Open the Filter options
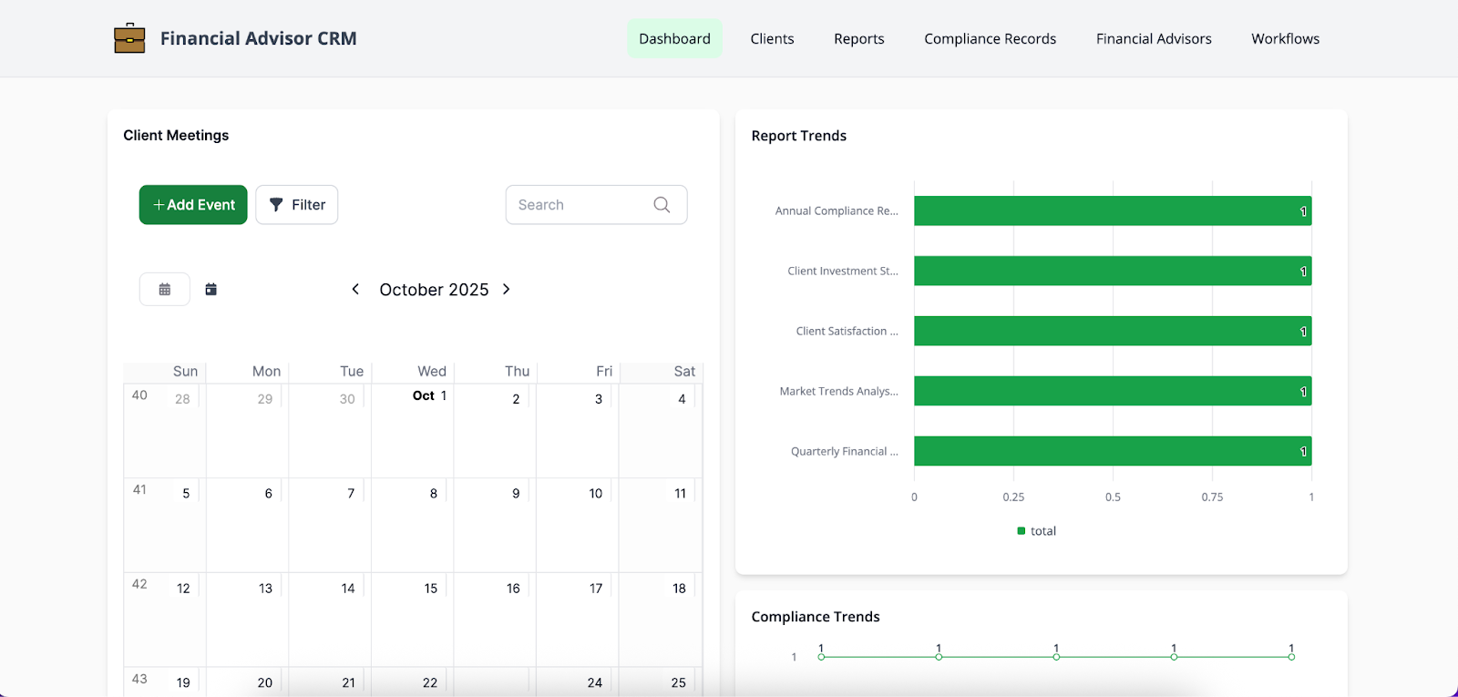Viewport: 1458px width, 697px height. (x=297, y=205)
